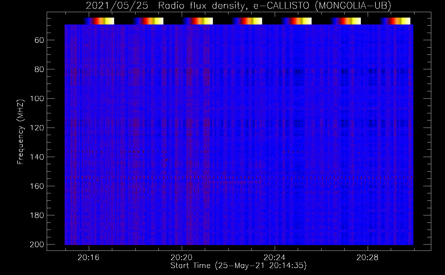Click the 'Frequency (MHZ)' axis label
The width and height of the screenshot is (445, 275).
(x=21, y=132)
